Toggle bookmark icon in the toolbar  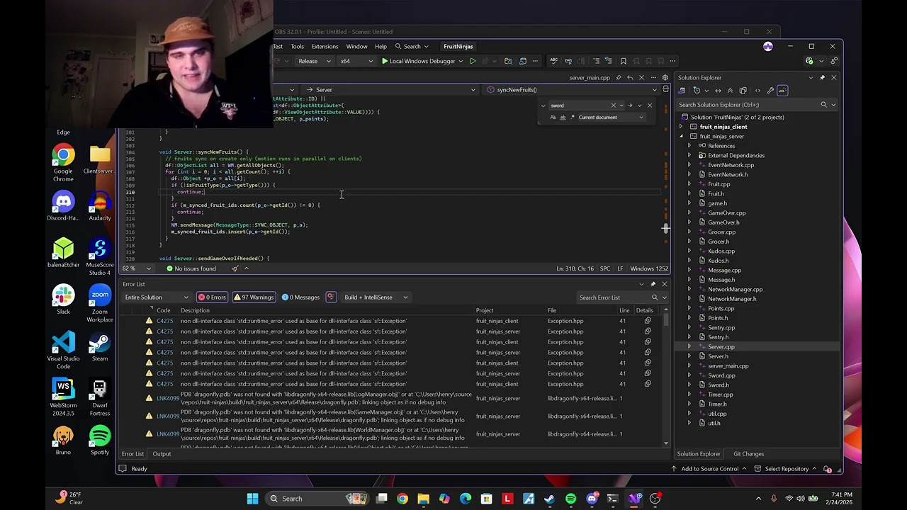[x=623, y=61]
